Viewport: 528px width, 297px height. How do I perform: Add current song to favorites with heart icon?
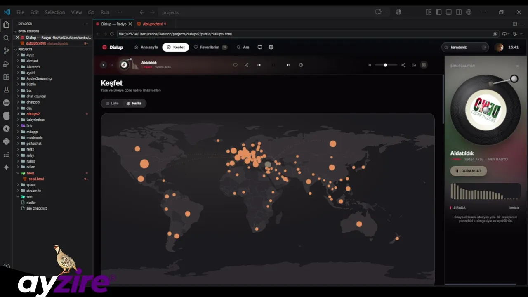(235, 65)
